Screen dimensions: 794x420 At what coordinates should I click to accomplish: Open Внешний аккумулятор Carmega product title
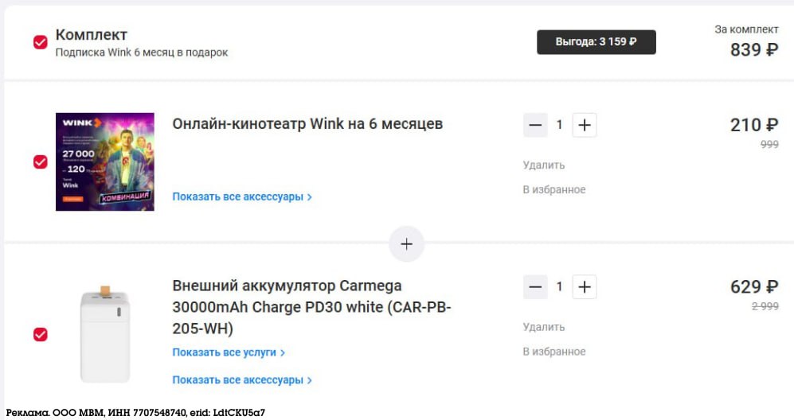click(x=311, y=307)
